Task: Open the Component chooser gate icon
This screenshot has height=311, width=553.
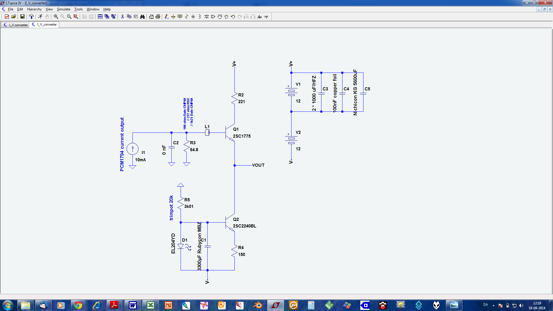Action: (x=213, y=17)
